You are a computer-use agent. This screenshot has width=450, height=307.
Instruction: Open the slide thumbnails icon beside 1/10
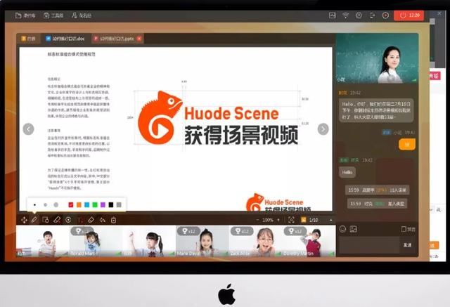pyautogui.click(x=303, y=220)
